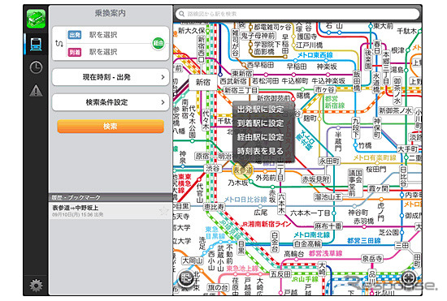Choose arrival station 到着 field

point(109,52)
